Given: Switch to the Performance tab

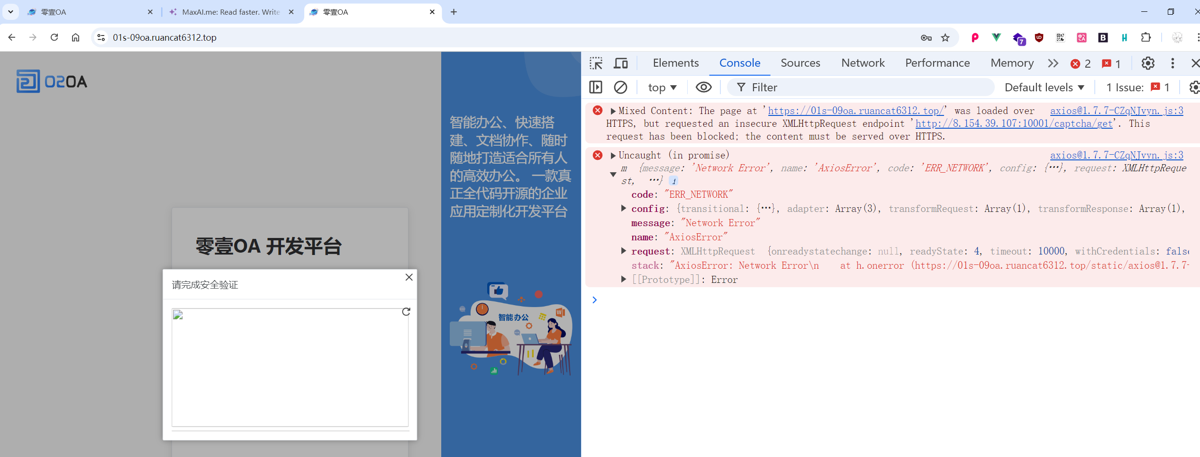Looking at the screenshot, I should 937,63.
